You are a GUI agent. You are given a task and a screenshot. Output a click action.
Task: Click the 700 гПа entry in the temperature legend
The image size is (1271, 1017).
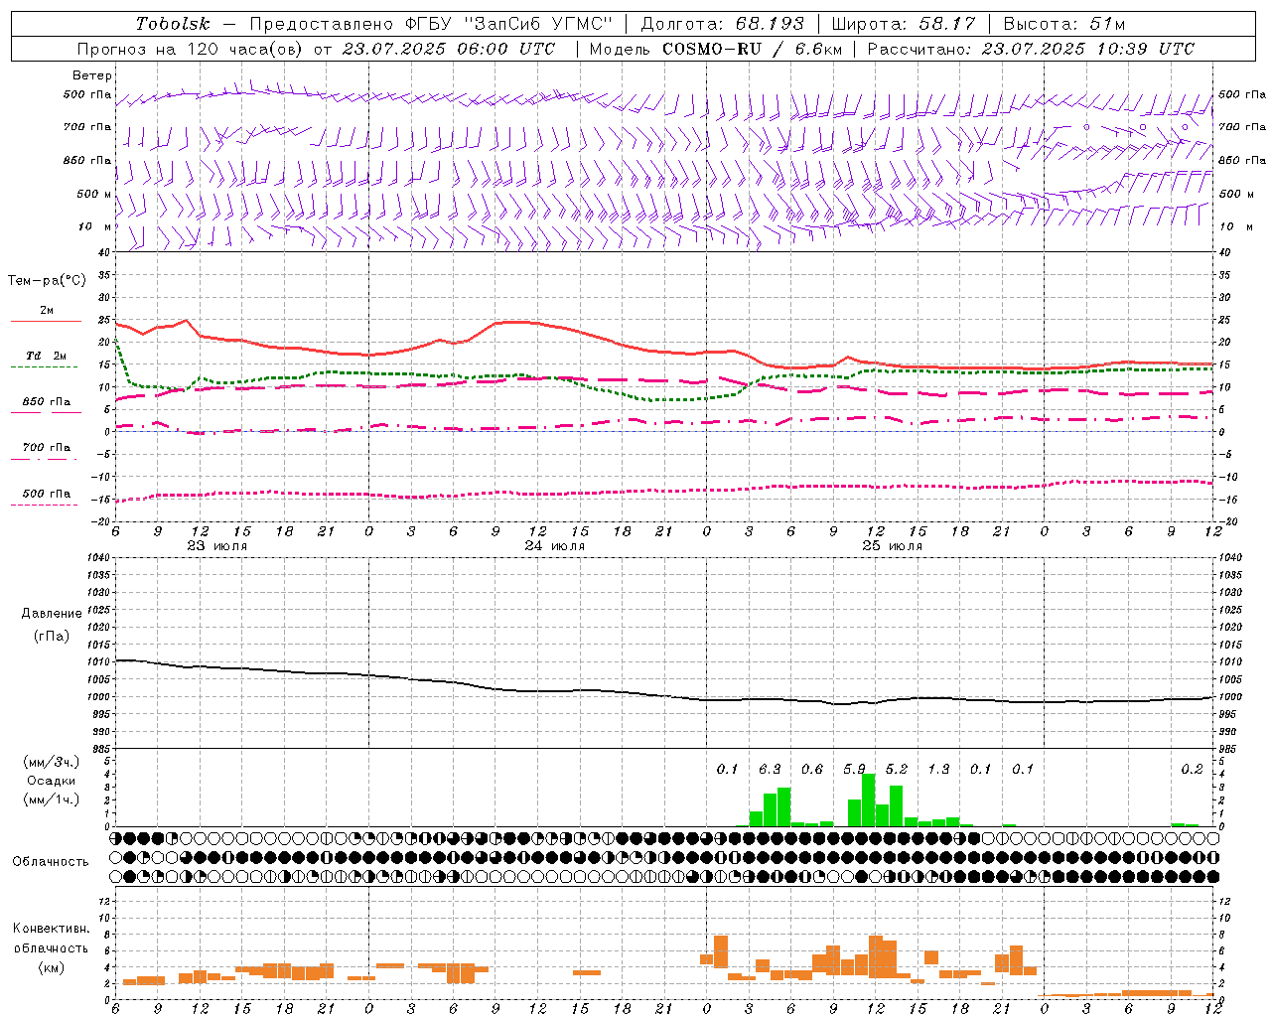[47, 448]
